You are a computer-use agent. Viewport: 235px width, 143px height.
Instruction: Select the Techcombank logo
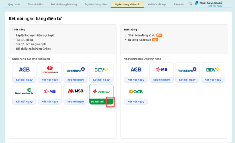[x=50, y=70]
